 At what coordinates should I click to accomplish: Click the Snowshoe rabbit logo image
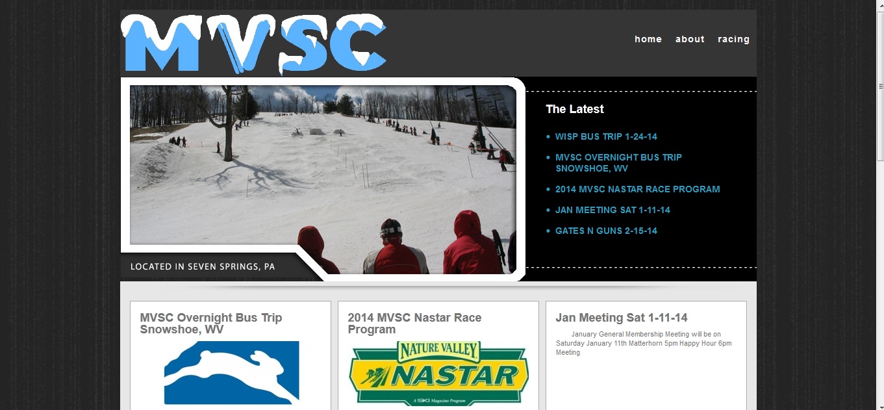tap(231, 373)
